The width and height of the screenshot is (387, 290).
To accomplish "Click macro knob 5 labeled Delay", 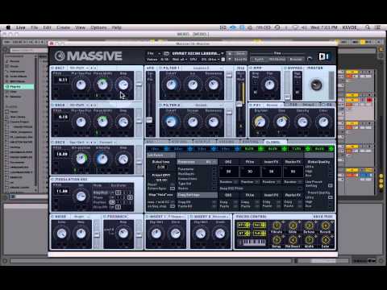I will [277, 239].
